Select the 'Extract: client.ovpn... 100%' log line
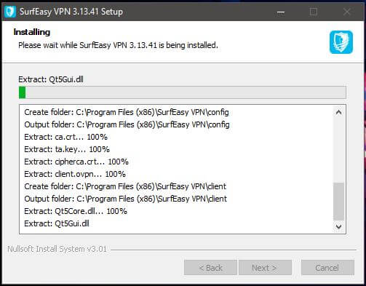This screenshot has width=366, height=286. tap(75, 174)
